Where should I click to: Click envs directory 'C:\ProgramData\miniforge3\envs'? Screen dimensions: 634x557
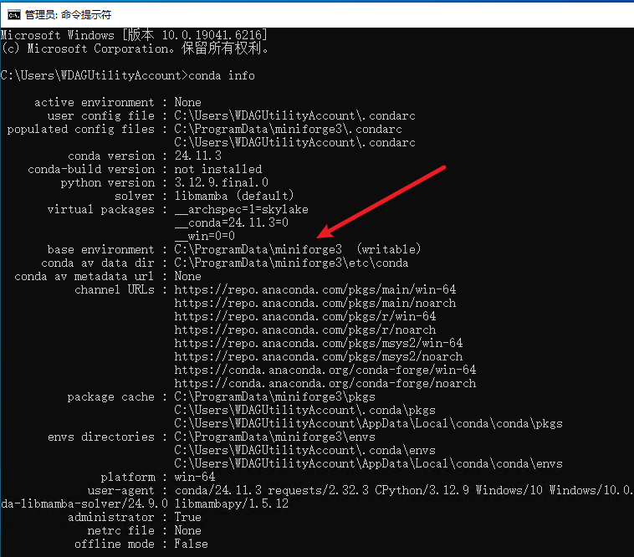coord(275,437)
